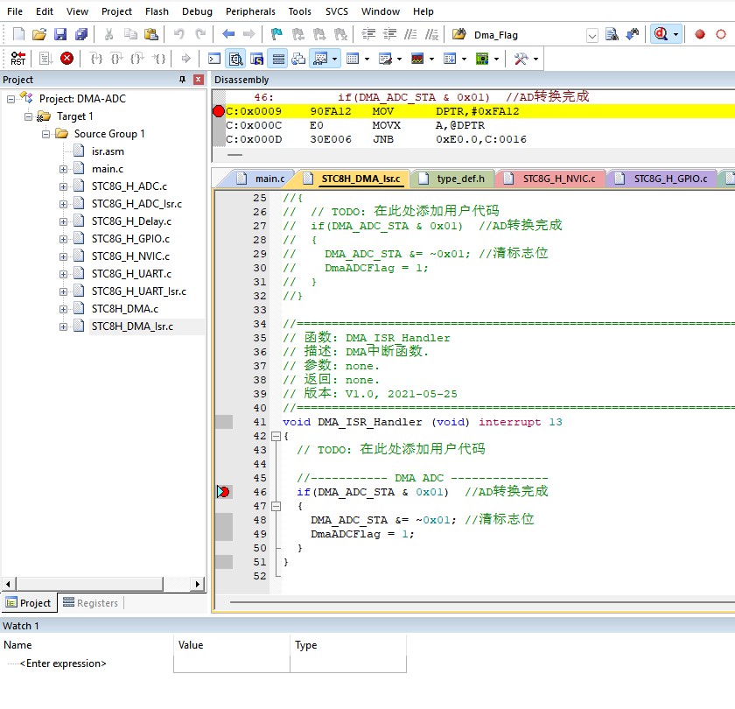Screen dimensions: 735x709
Task: Open the SVCS menu
Action: point(337,11)
